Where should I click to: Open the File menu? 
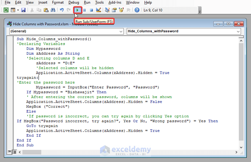tap(8, 3)
